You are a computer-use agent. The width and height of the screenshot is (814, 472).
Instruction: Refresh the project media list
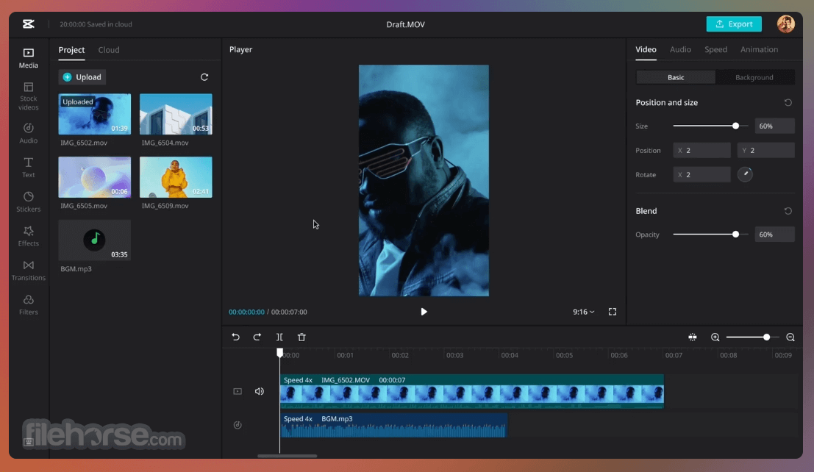coord(204,77)
